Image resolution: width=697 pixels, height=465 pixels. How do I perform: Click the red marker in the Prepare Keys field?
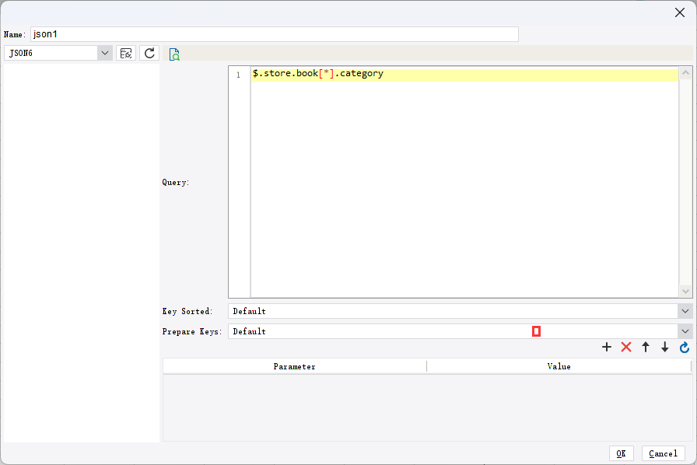tap(536, 331)
